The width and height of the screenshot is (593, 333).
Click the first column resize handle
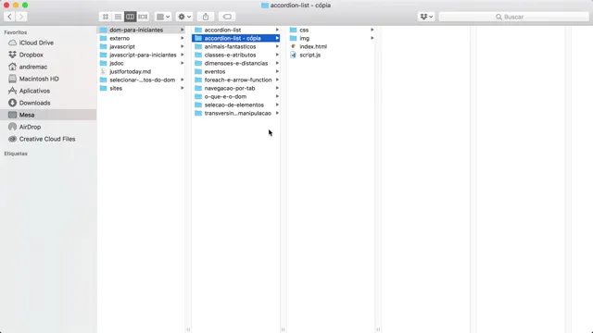pos(188,329)
